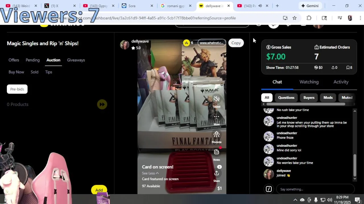Click the install app icon in address bar
The image size is (364, 204).
coord(285,18)
